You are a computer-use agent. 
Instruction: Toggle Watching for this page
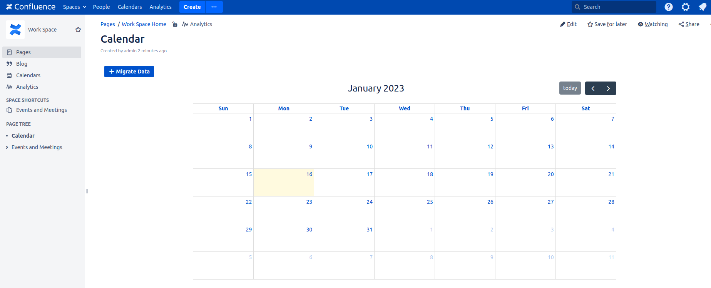(x=652, y=24)
